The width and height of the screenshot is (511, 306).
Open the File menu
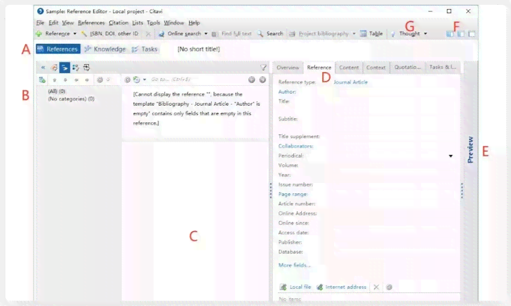pyautogui.click(x=40, y=23)
